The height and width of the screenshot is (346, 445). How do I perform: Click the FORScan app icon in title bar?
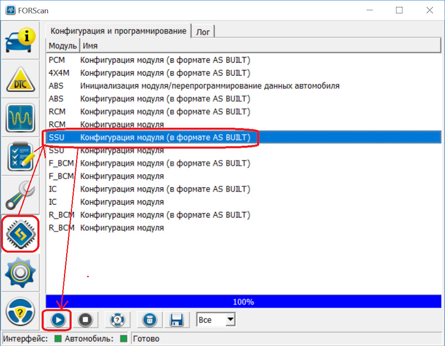tap(11, 11)
